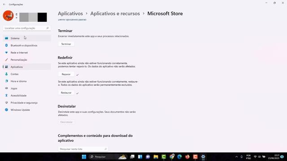The height and width of the screenshot is (161, 287).
Task: Click the 'Aplicativos e recursos' breadcrumb
Action: tap(115, 13)
